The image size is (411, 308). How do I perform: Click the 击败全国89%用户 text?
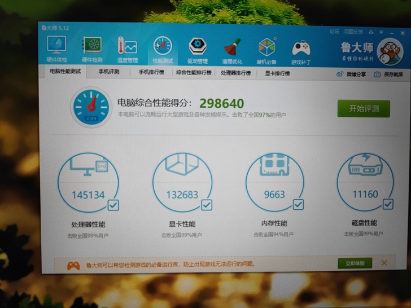[181, 235]
